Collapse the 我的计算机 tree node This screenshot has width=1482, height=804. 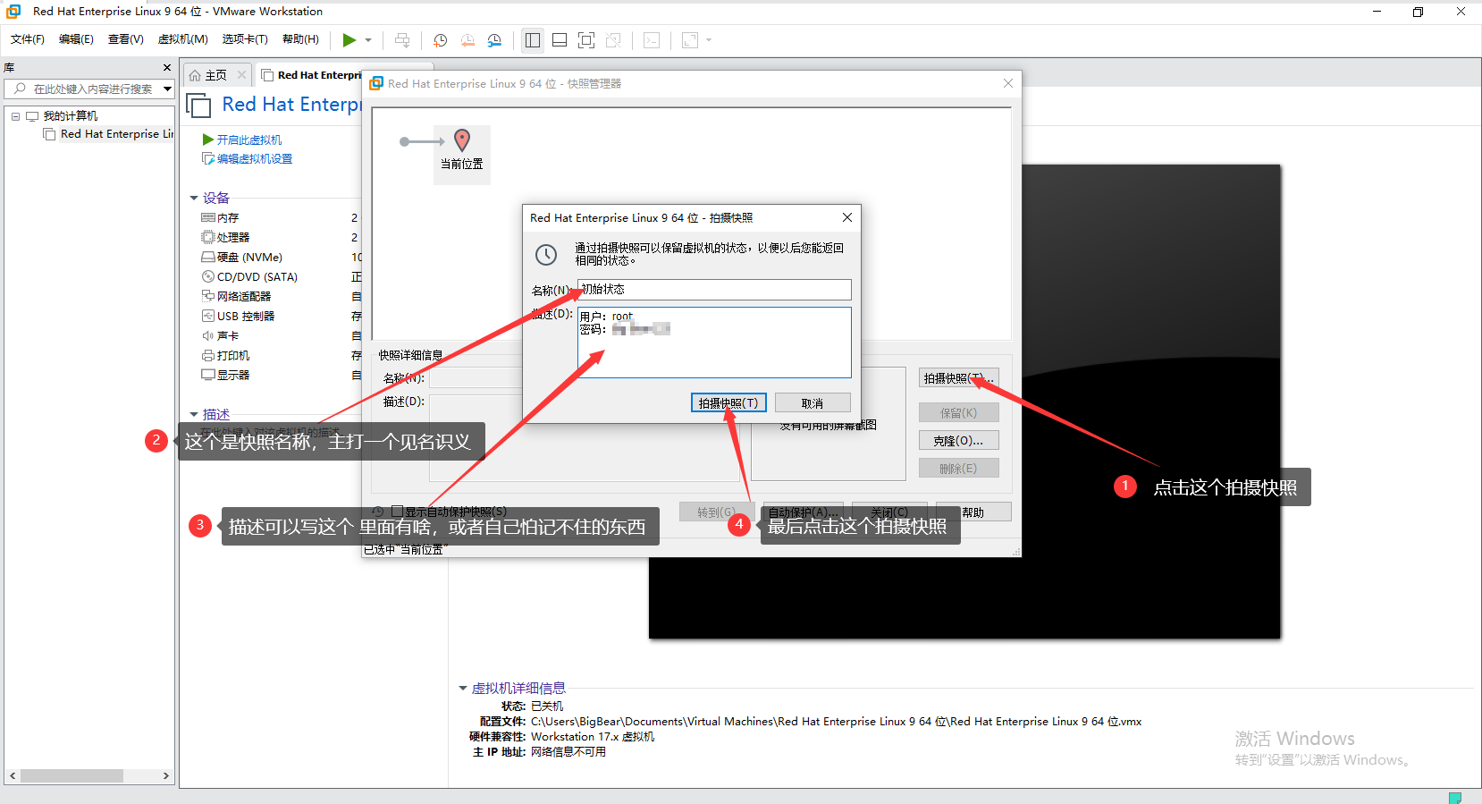coord(15,116)
